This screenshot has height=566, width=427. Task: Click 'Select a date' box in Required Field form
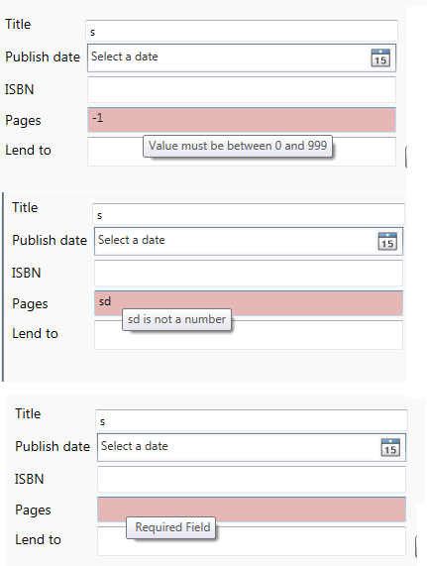252,447
